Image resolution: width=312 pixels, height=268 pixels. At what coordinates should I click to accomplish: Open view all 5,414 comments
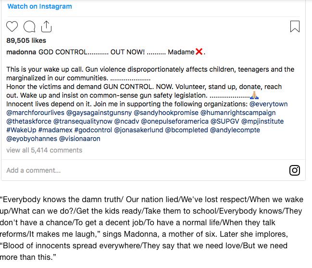click(x=44, y=150)
